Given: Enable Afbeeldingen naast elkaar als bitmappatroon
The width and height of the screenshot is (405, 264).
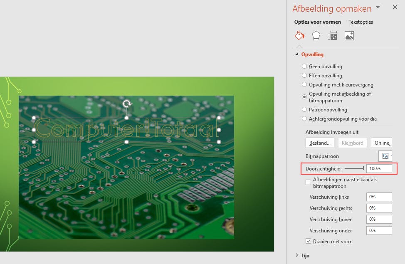Looking at the screenshot, I should tap(308, 183).
